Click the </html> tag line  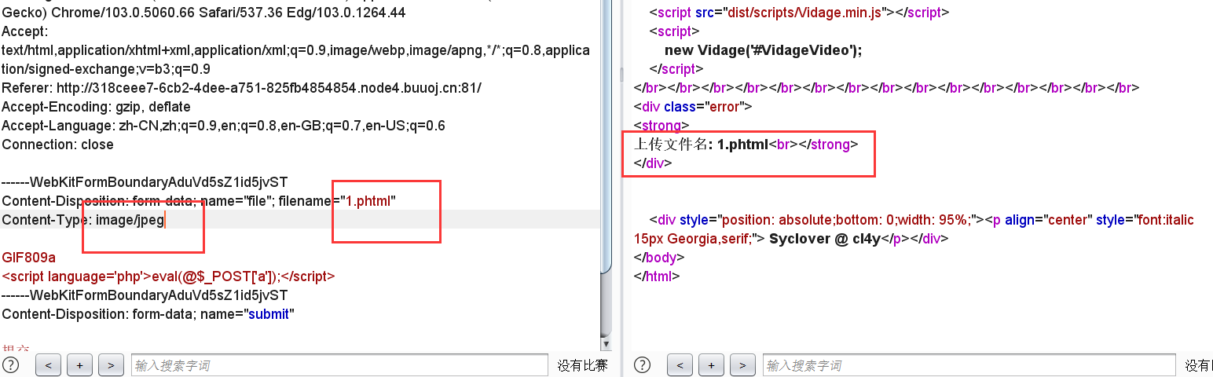click(x=656, y=276)
